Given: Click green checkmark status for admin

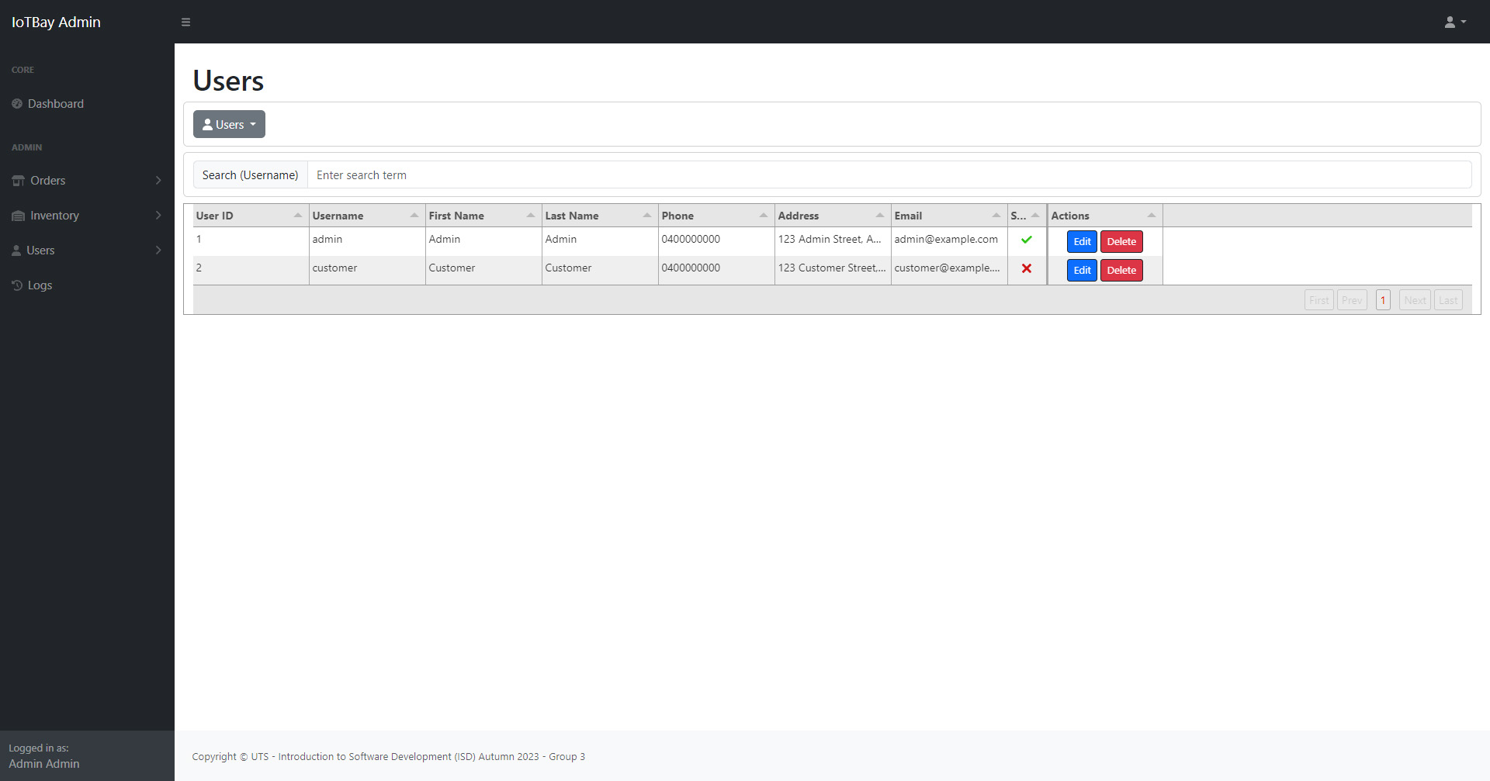Looking at the screenshot, I should [x=1027, y=240].
